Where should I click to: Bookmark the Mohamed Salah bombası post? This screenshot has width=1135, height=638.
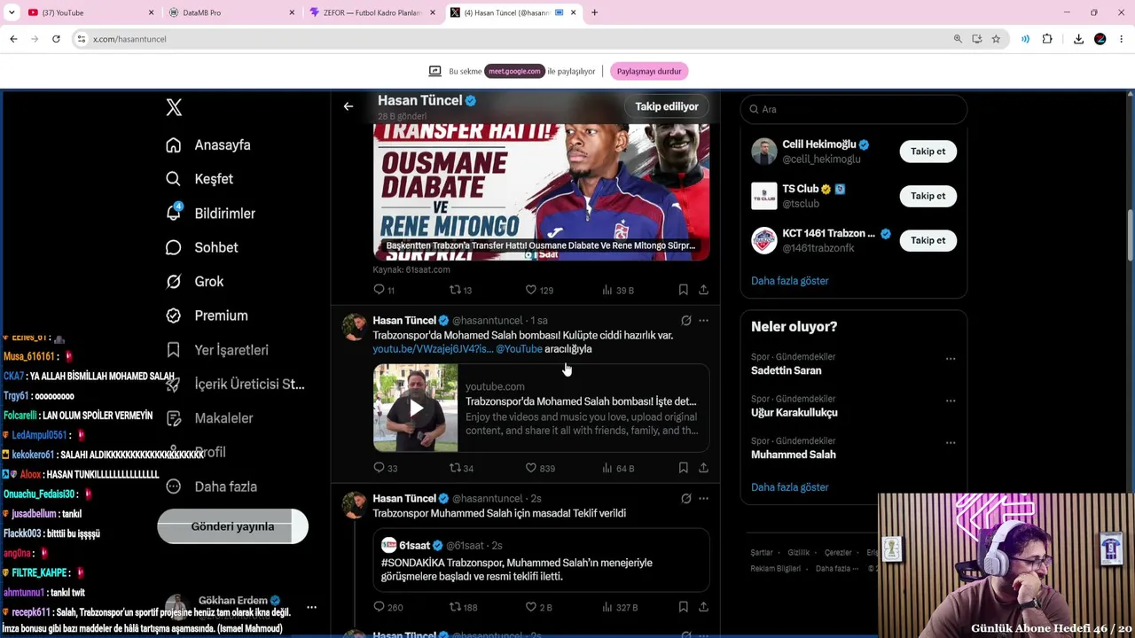pyautogui.click(x=683, y=468)
